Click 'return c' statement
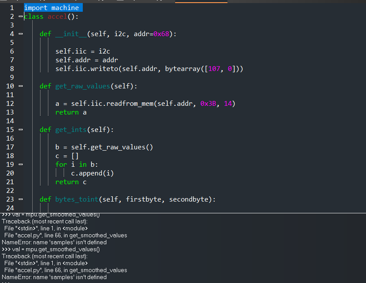This screenshot has width=366, height=283. tap(71, 182)
